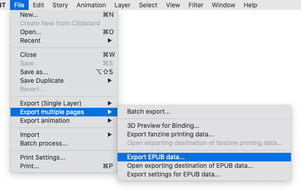The height and width of the screenshot is (191, 301).
Task: Select Open... in the File menu
Action: point(31,32)
